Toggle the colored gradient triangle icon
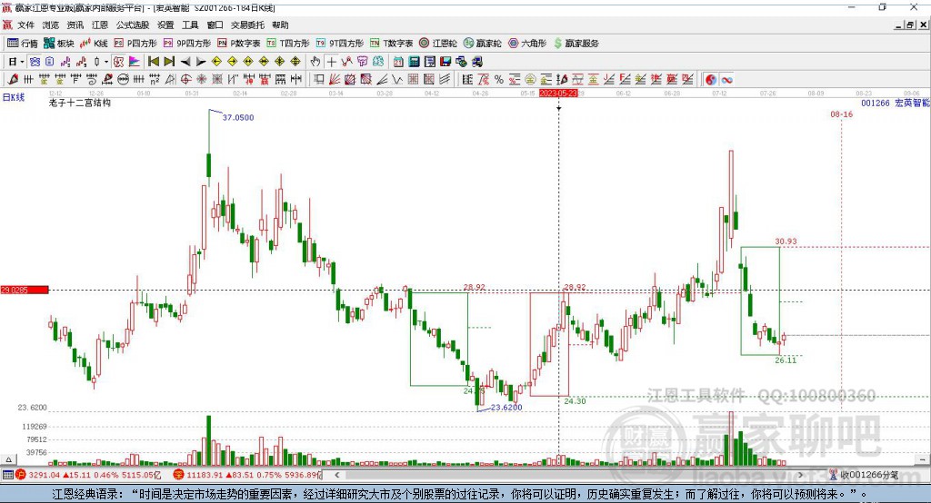This screenshot has width=931, height=503. click(x=135, y=62)
